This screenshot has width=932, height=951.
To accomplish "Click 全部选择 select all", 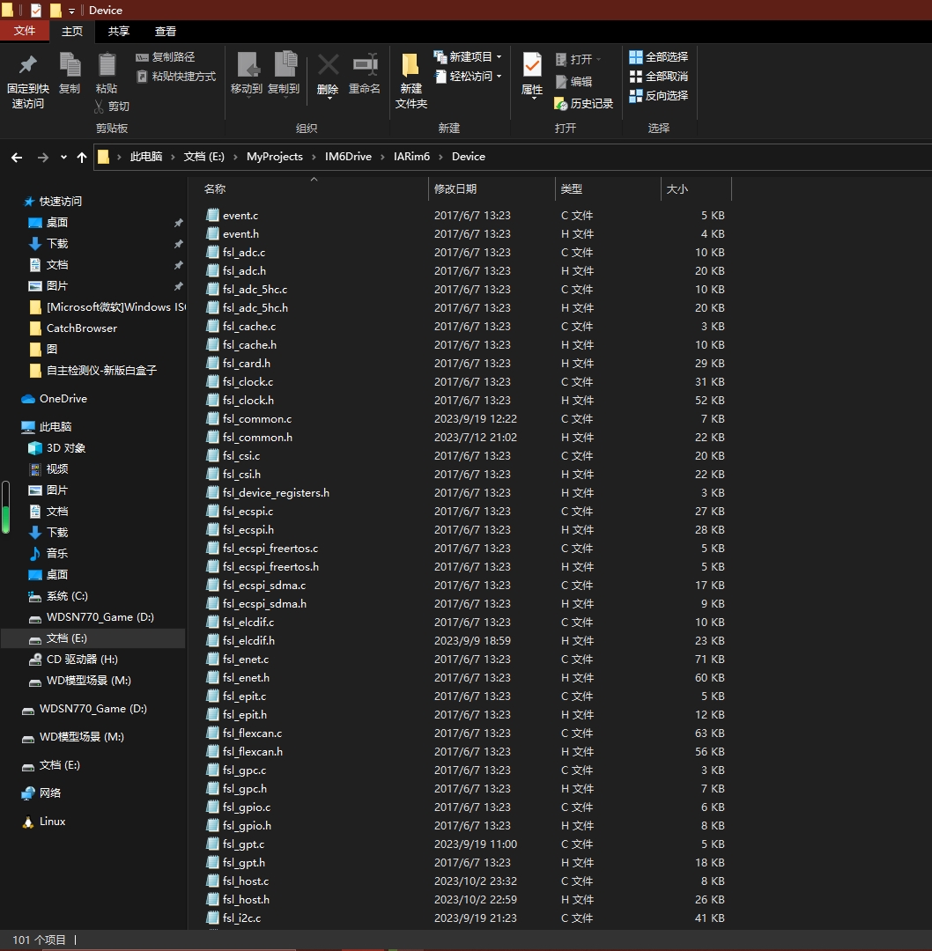I will (x=658, y=57).
